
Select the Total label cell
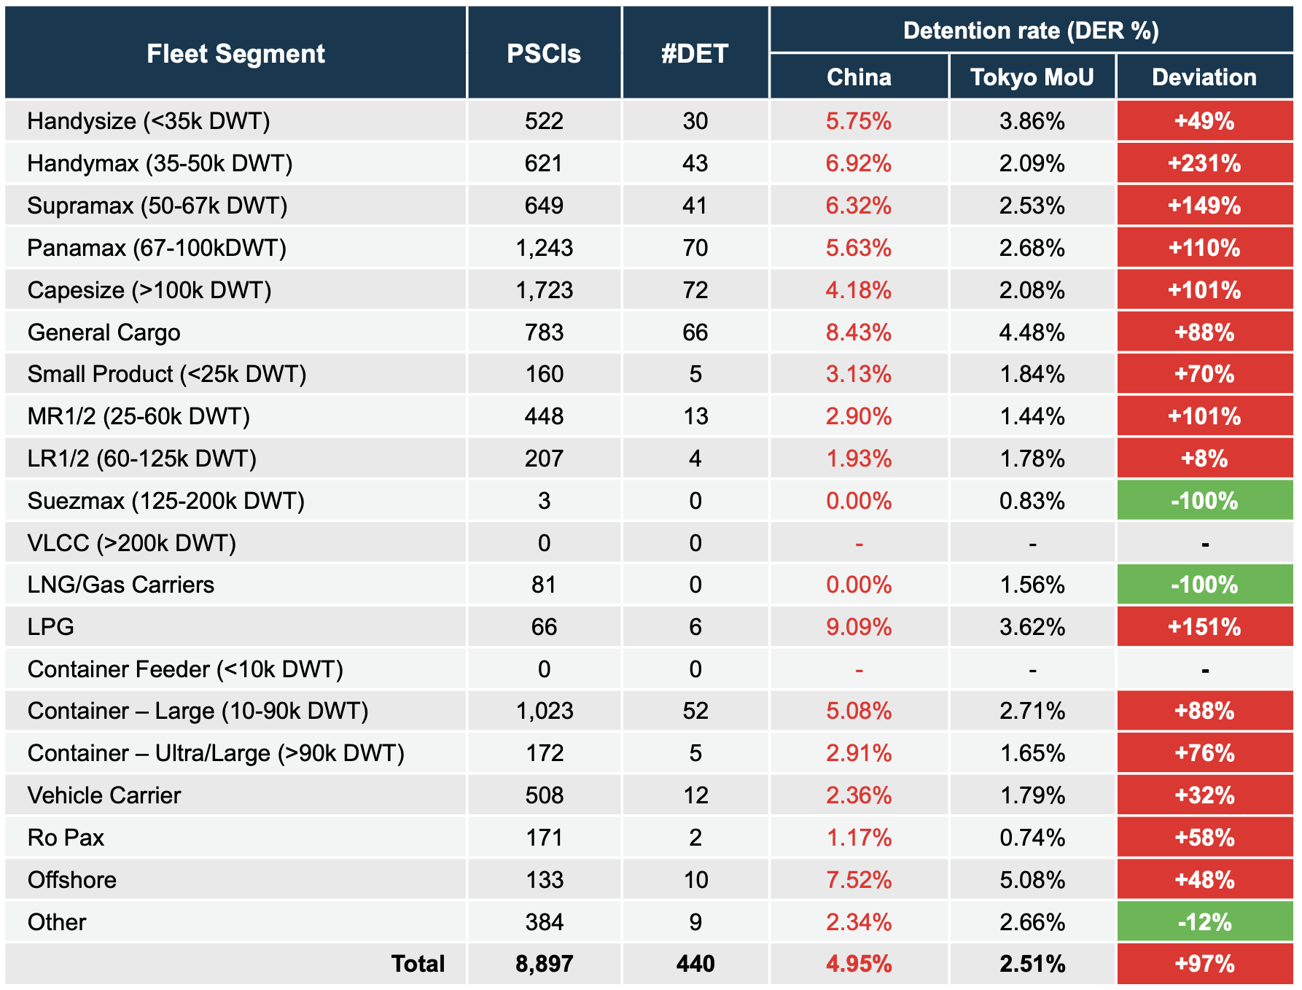coord(417,964)
